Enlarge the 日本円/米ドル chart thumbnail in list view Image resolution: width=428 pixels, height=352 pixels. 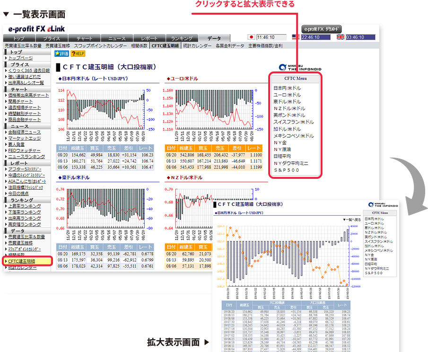point(105,114)
